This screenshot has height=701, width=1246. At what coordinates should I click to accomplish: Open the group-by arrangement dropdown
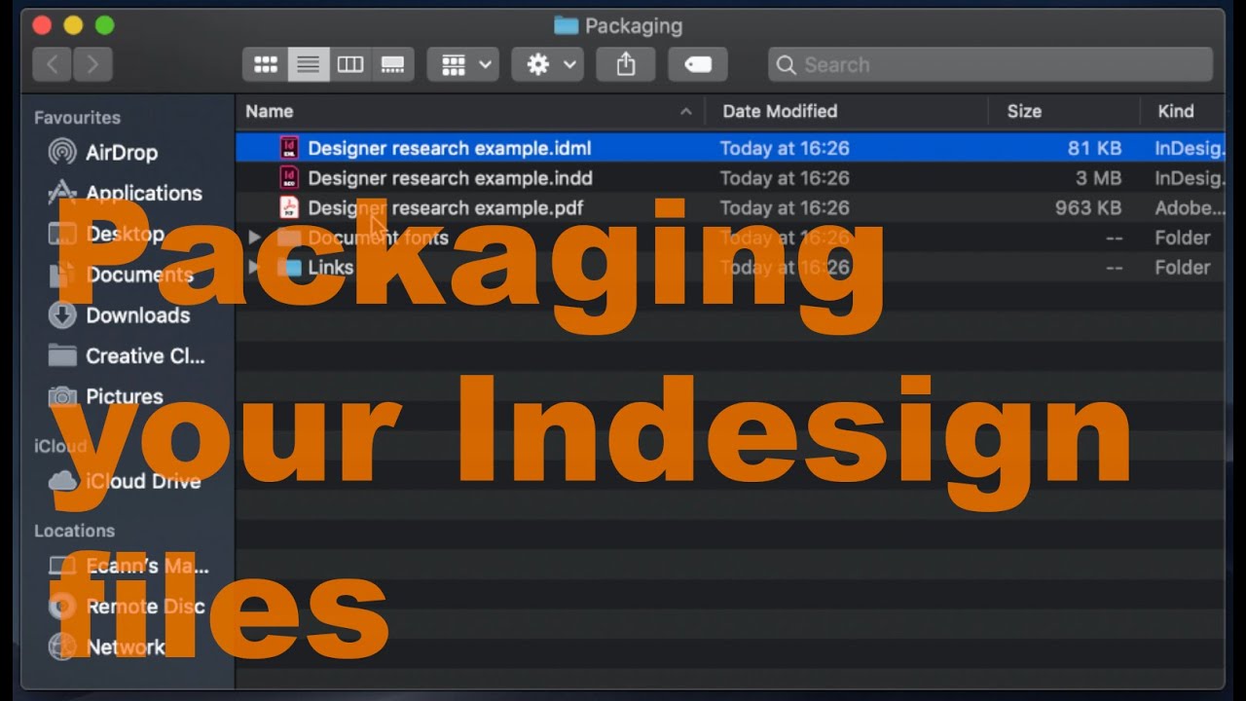(463, 64)
